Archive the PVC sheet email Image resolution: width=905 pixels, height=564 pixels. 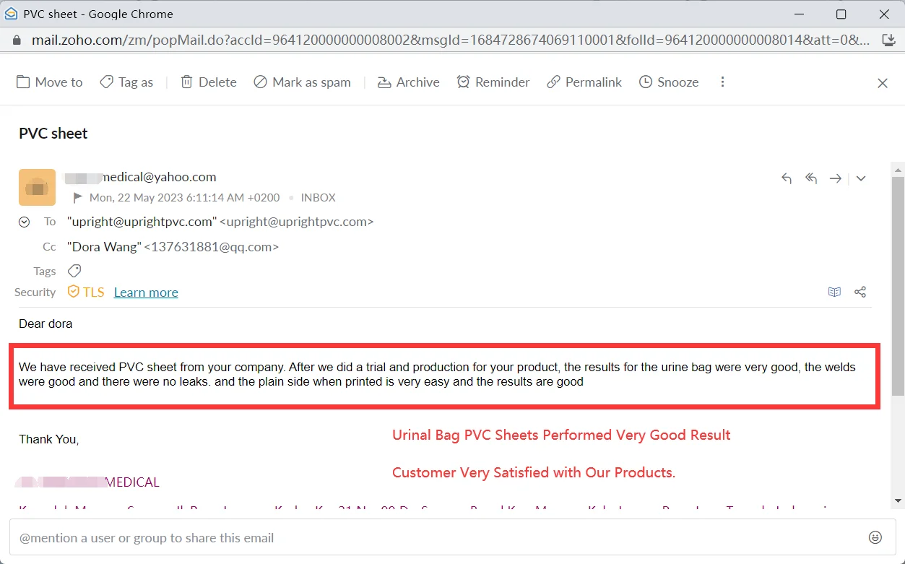pyautogui.click(x=408, y=82)
